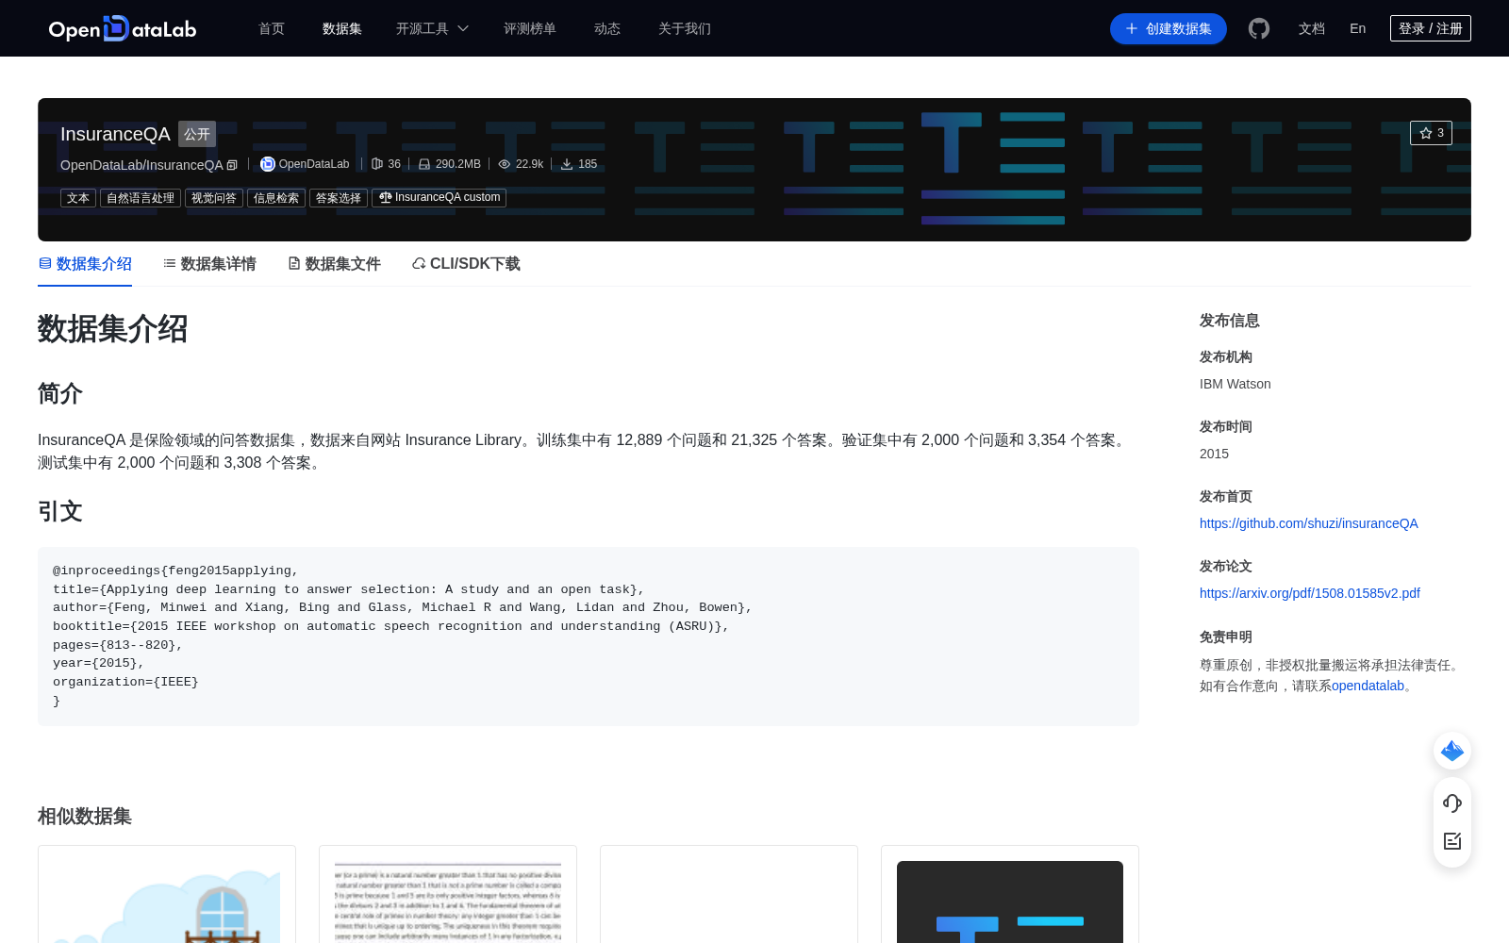Click the opendatalab contact link

click(1368, 686)
